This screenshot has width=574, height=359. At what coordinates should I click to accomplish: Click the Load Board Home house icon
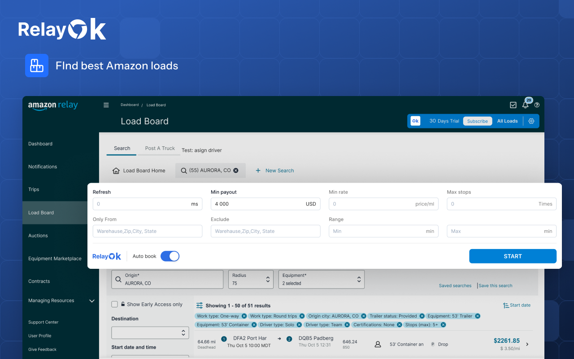tap(116, 171)
